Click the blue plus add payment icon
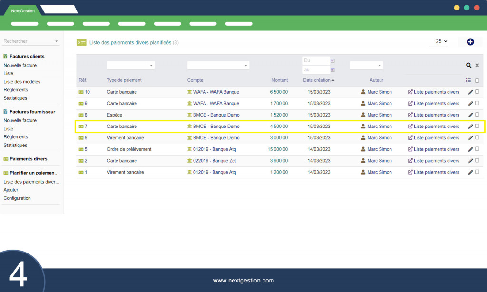 click(x=470, y=42)
